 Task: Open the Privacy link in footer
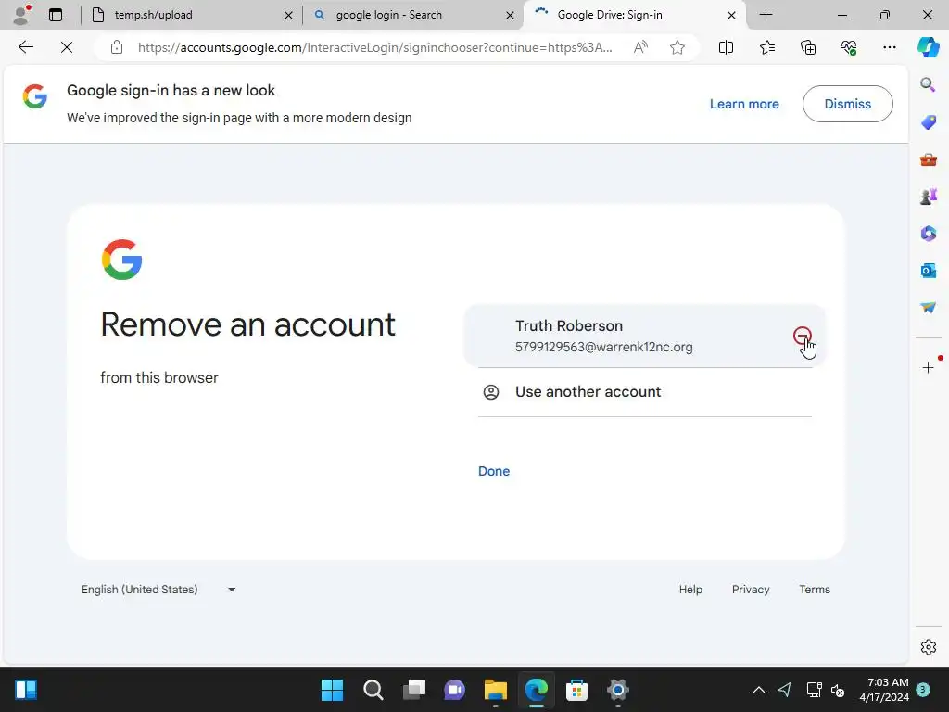pos(751,589)
